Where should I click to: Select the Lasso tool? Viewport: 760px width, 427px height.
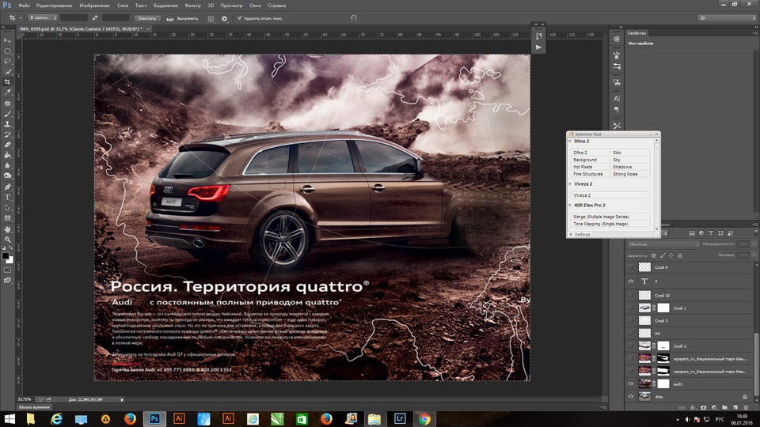[8, 61]
